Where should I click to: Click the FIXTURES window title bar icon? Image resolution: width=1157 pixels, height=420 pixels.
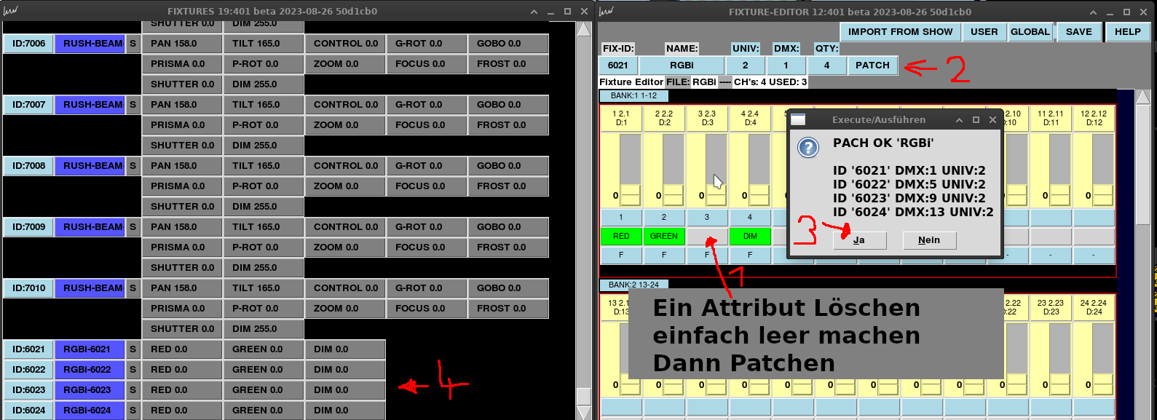(9, 11)
